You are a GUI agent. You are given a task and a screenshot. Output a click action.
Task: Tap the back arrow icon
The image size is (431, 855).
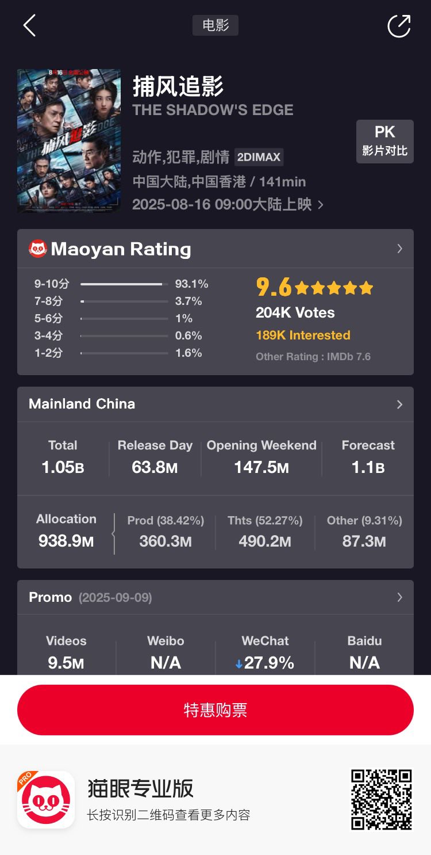click(29, 26)
